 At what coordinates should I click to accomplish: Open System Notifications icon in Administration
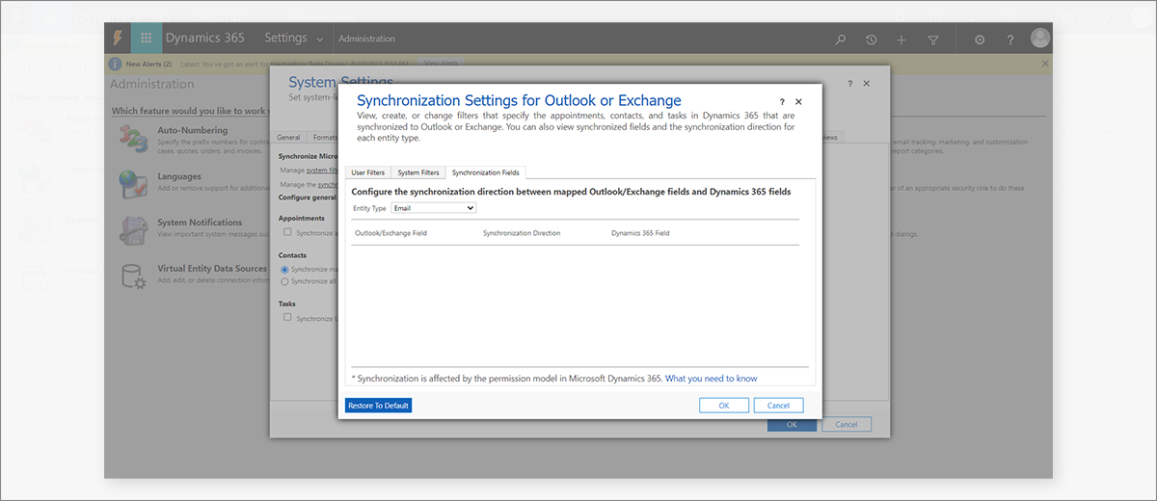tap(132, 228)
